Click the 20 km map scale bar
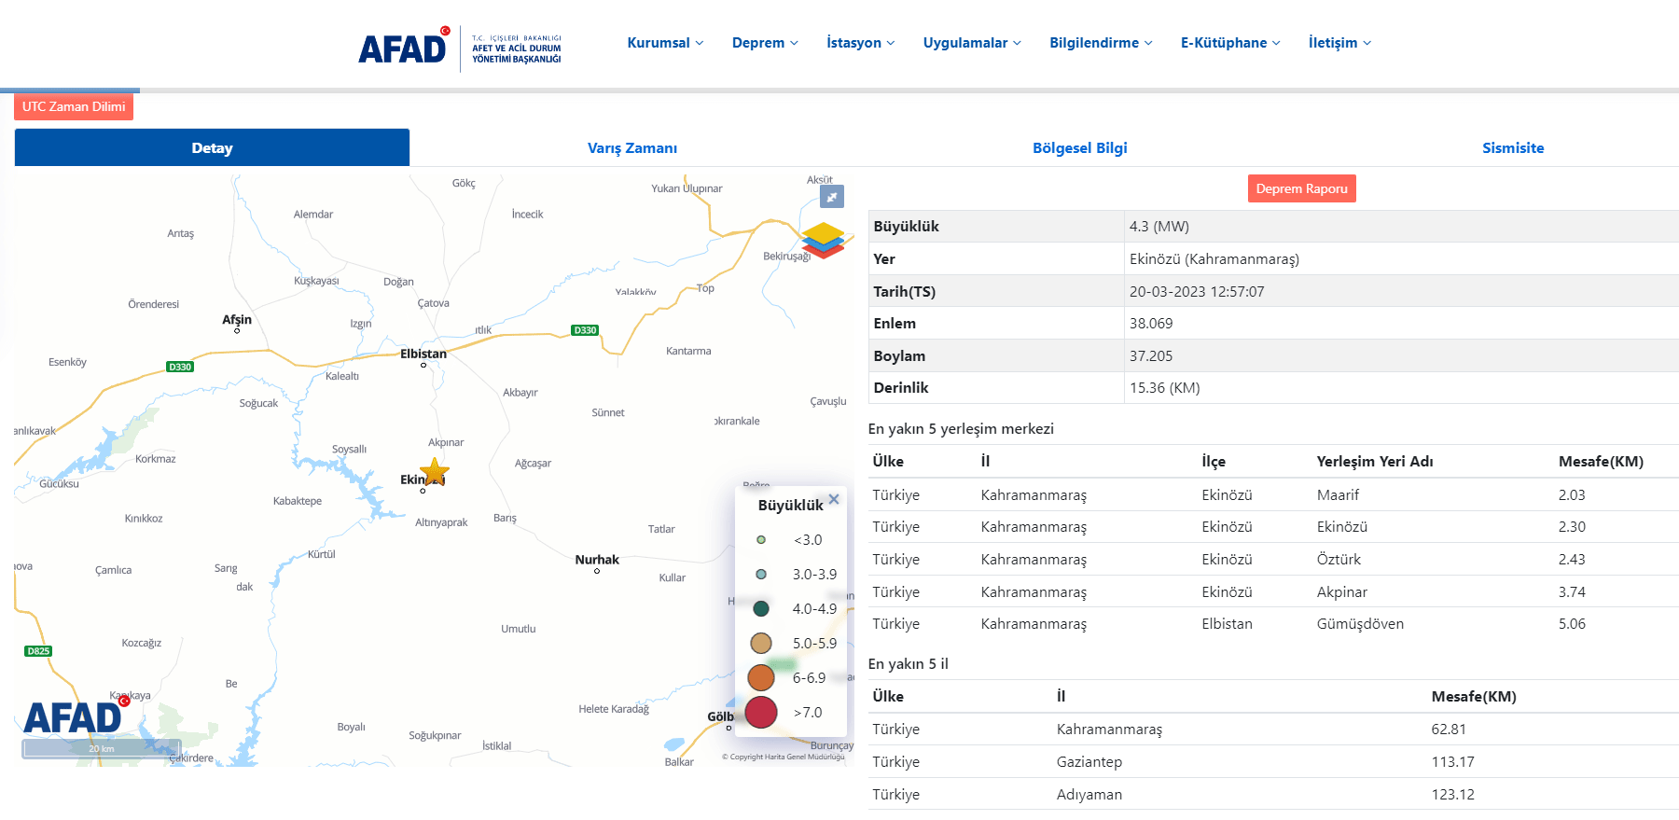This screenshot has width=1679, height=820. click(x=102, y=748)
